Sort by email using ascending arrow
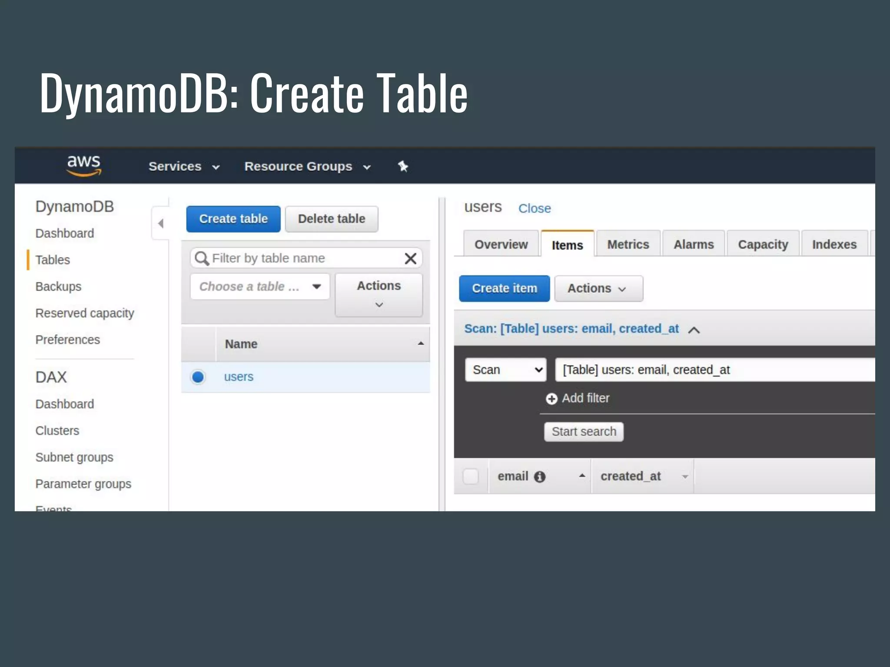Viewport: 890px width, 667px height. coord(582,476)
